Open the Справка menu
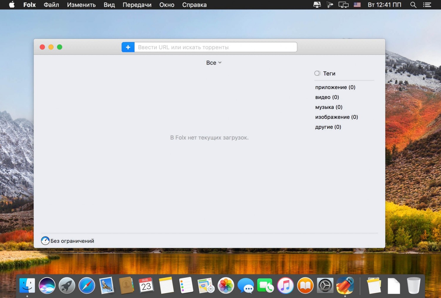Image resolution: width=441 pixels, height=298 pixels. click(x=194, y=5)
